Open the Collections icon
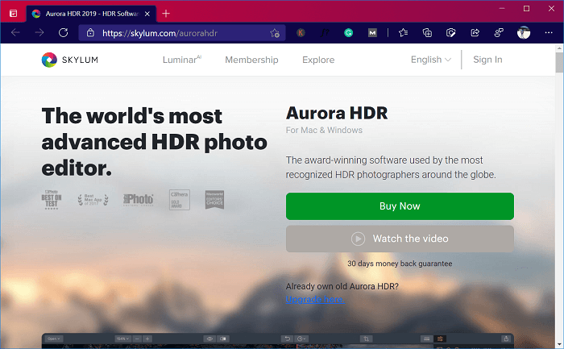 tap(427, 33)
